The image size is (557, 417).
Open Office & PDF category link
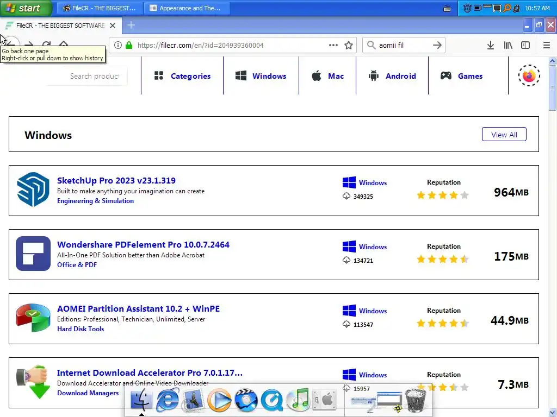(77, 264)
